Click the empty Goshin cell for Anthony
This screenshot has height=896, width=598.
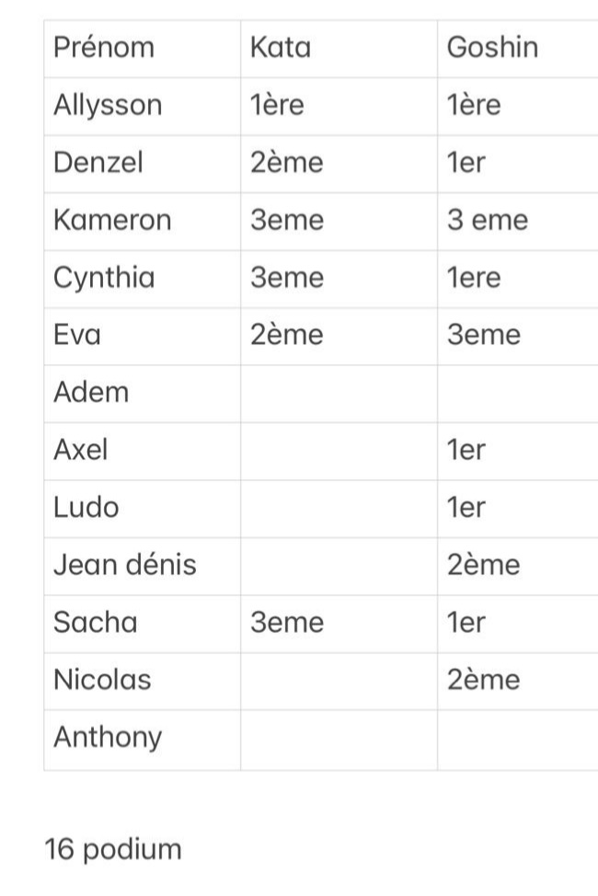tap(516, 739)
